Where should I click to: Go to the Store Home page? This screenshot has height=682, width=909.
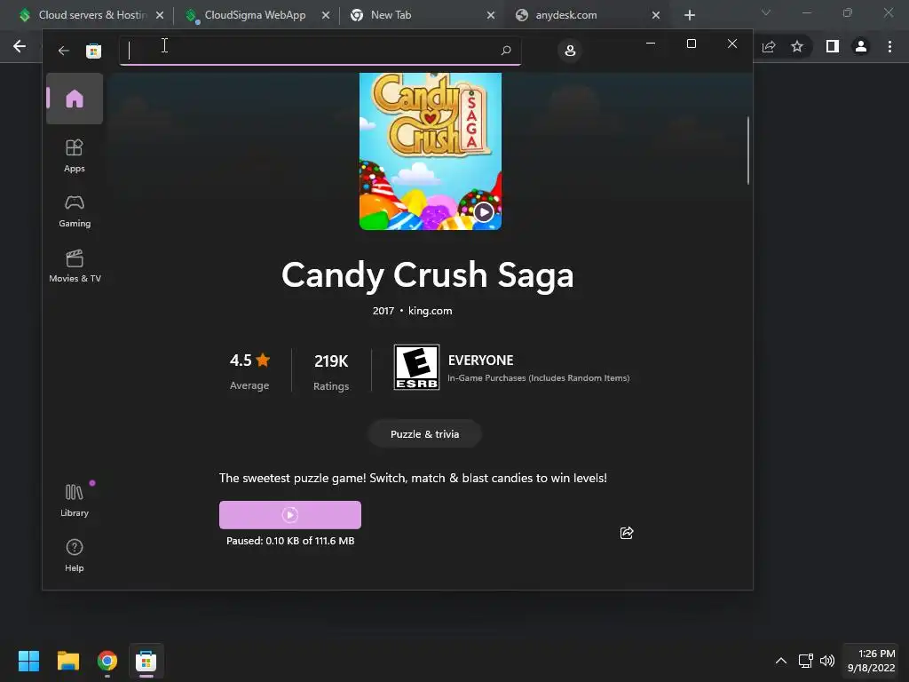pyautogui.click(x=75, y=99)
